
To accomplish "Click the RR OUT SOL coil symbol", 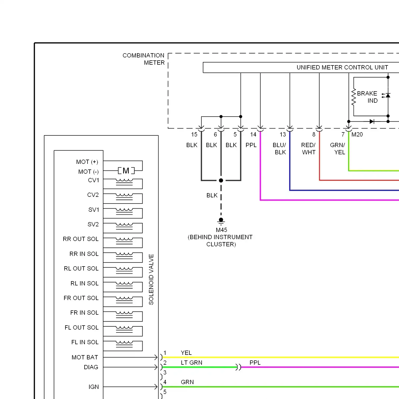I will (124, 241).
